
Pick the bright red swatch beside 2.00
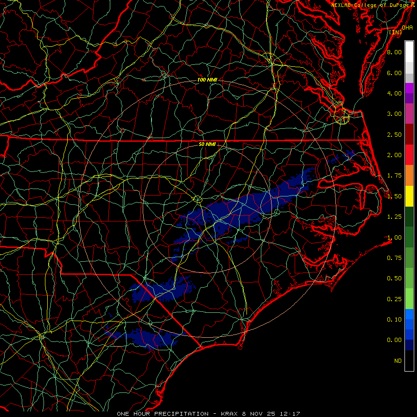click(x=409, y=155)
